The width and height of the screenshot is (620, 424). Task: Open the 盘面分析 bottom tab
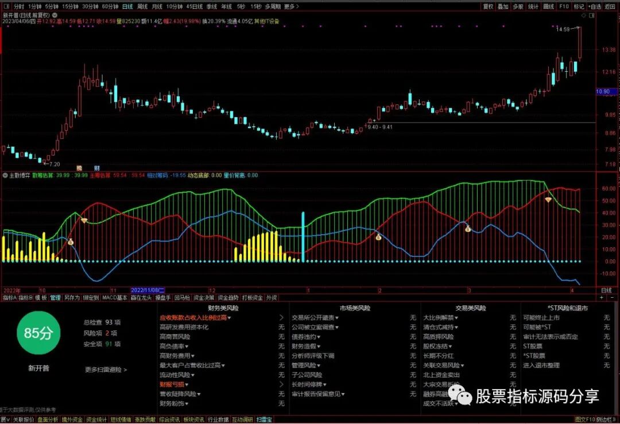(x=48, y=419)
